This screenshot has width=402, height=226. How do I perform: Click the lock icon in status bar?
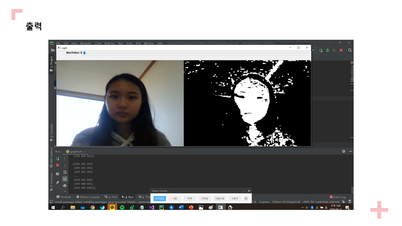coord(343,202)
